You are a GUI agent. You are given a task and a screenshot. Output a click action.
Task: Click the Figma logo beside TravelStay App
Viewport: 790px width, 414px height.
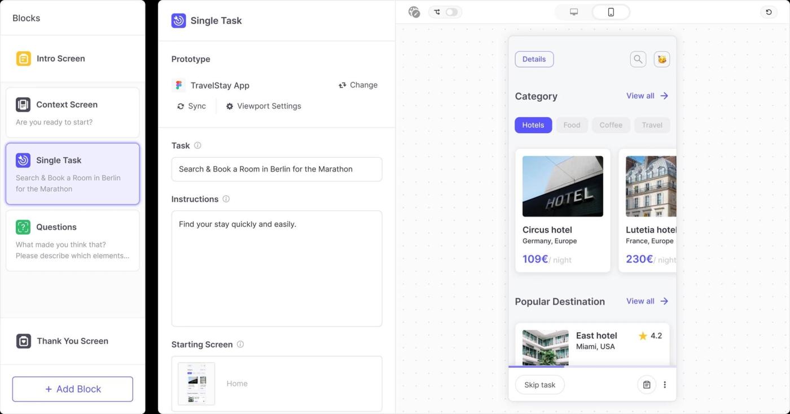tap(179, 85)
